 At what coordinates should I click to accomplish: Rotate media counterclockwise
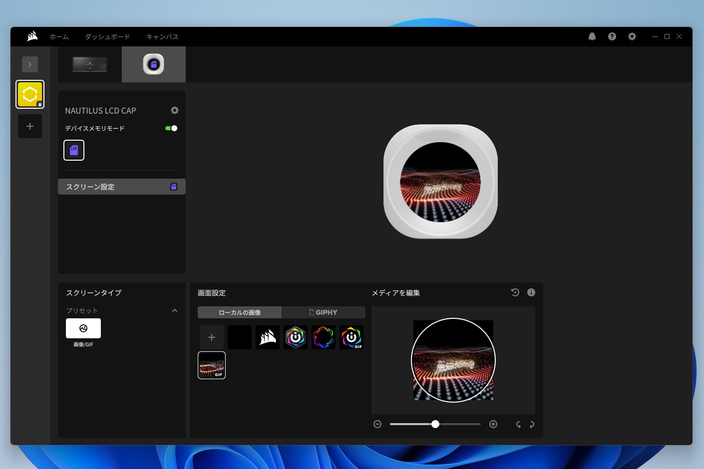[x=518, y=425]
